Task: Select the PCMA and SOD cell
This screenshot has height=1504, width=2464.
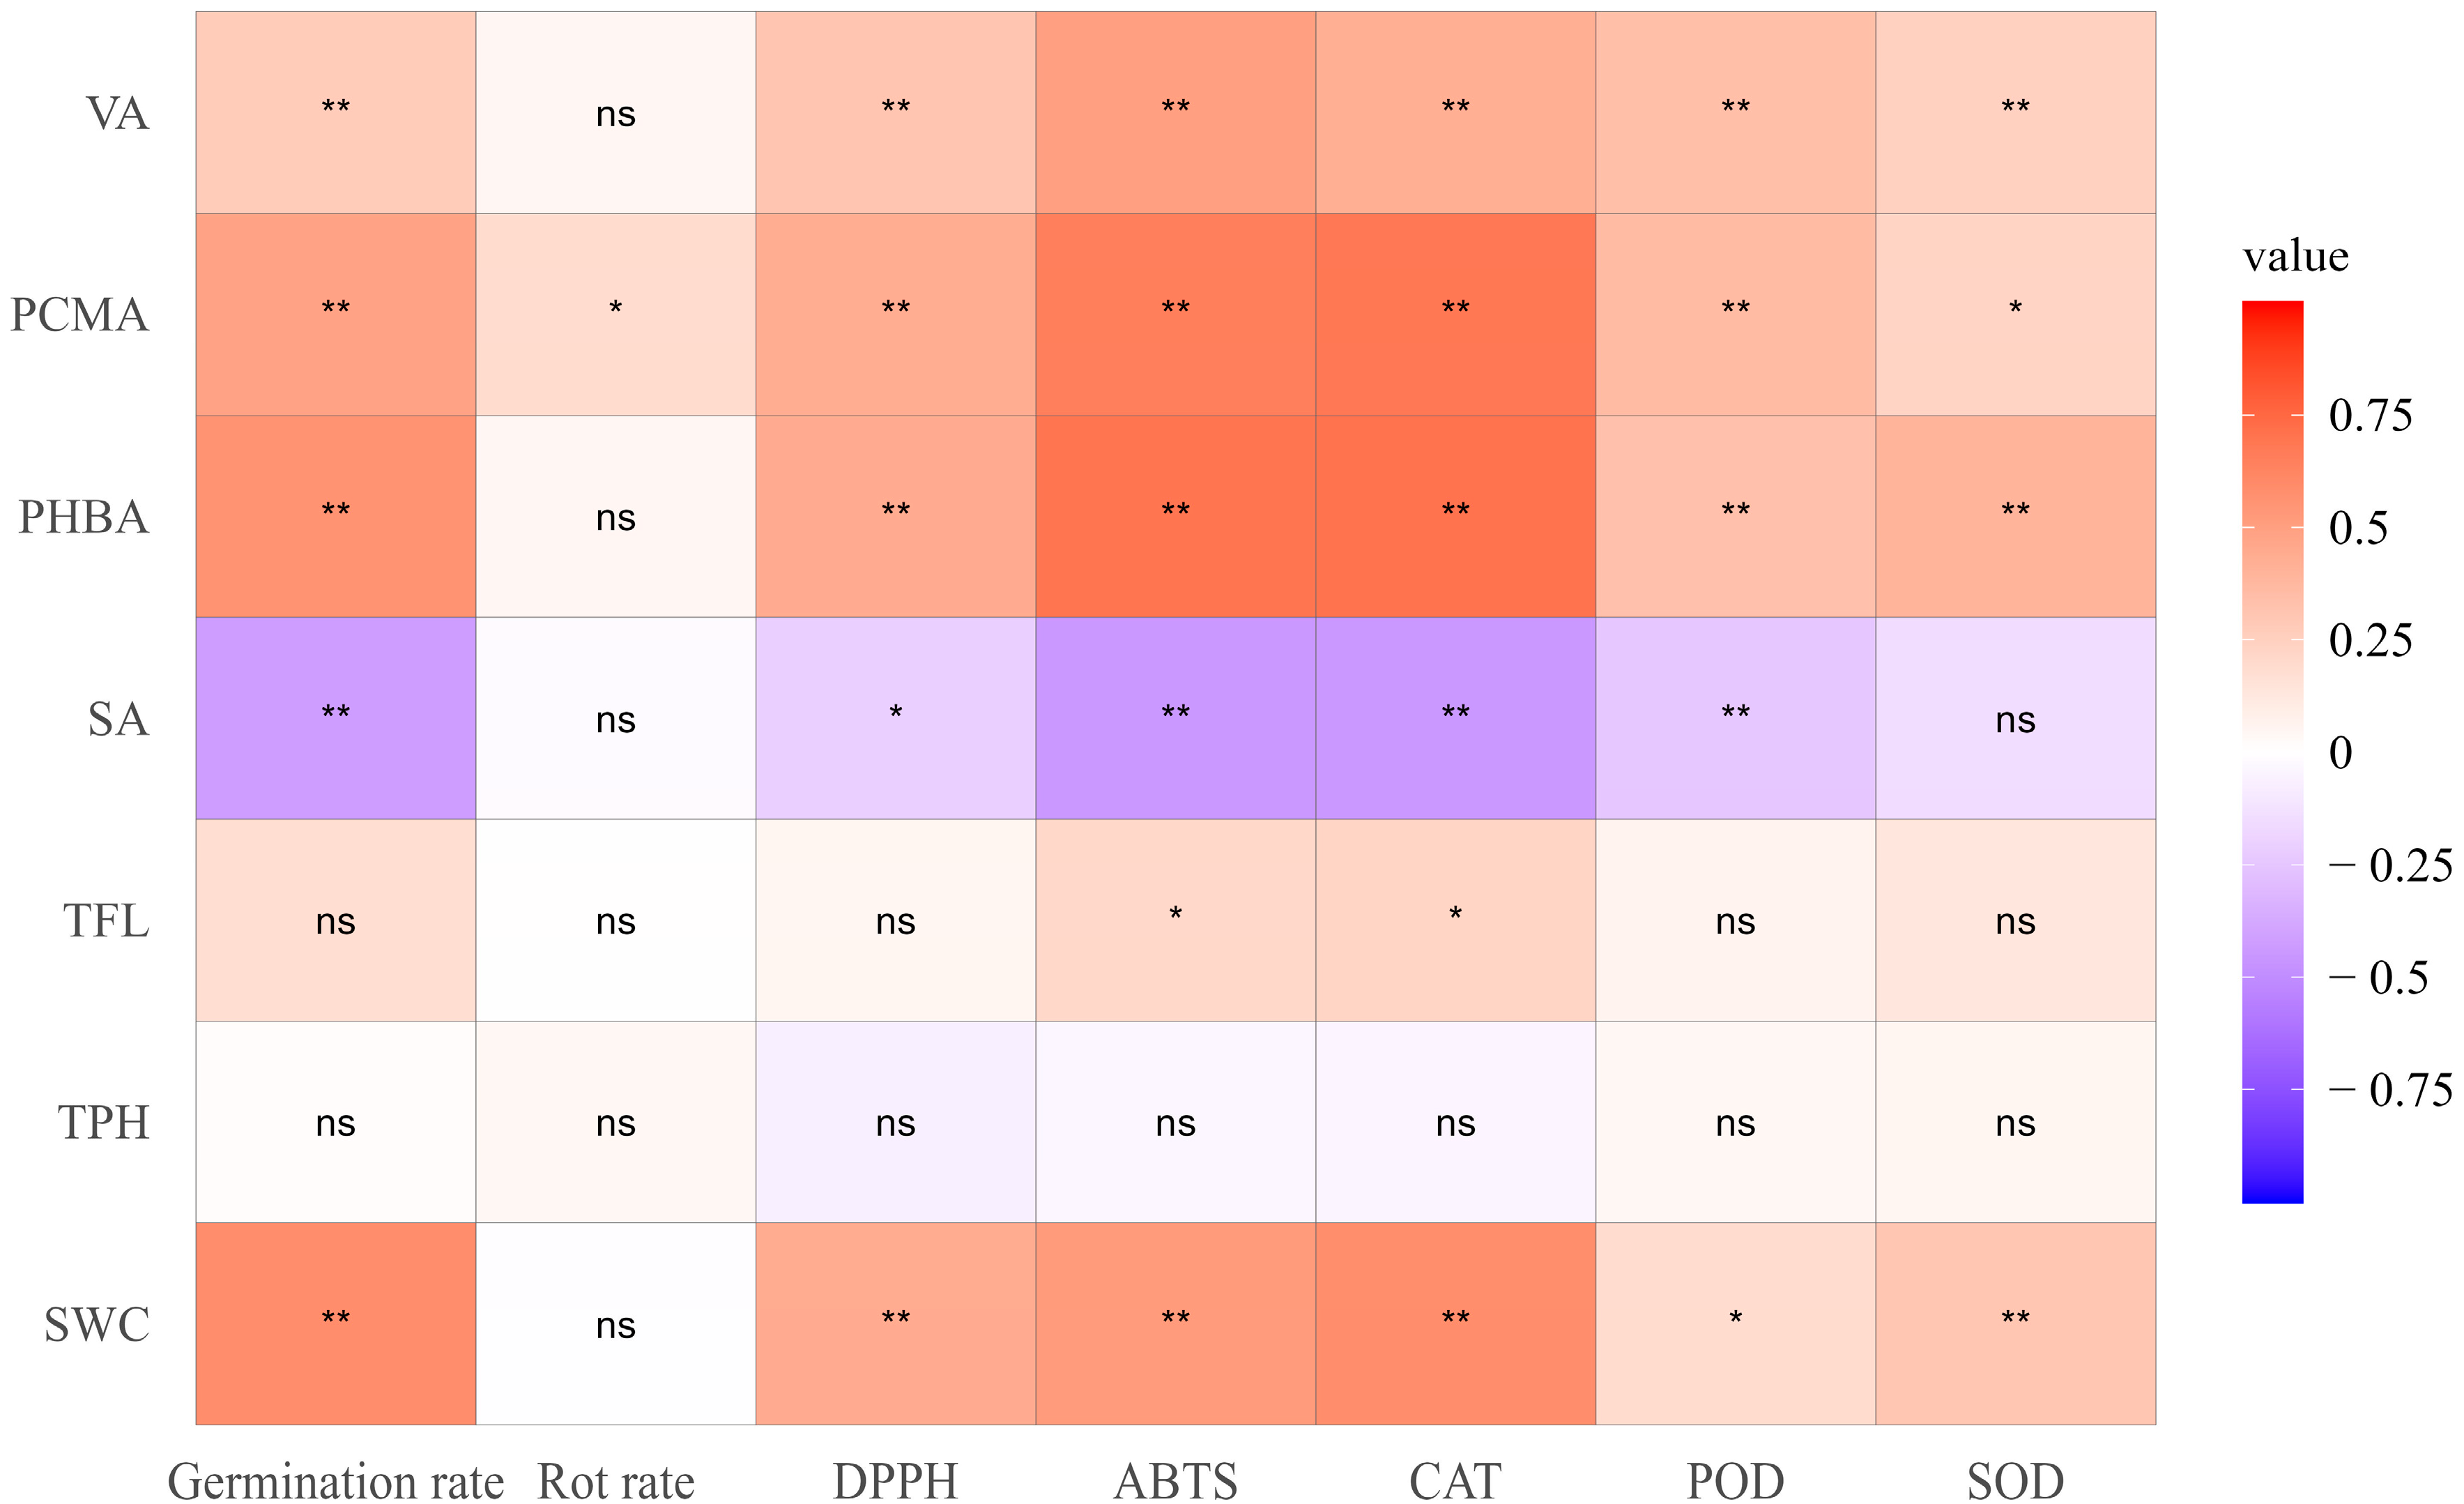Action: [2015, 314]
